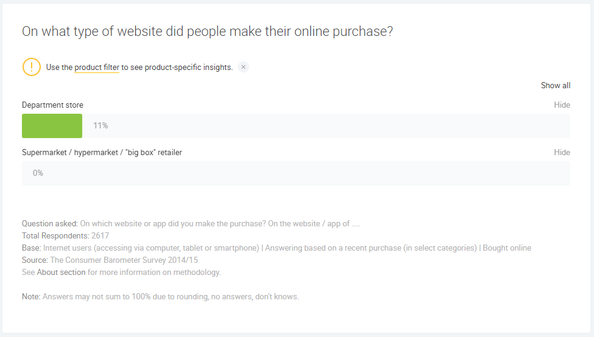Dismiss the product filter tip
Image resolution: width=594 pixels, height=337 pixels.
pyautogui.click(x=243, y=67)
